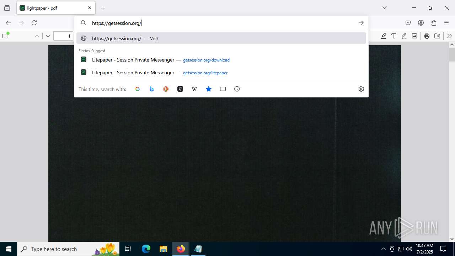Viewport: 455px width, 256px height.
Task: Show hidden system tray icons
Action: [383, 249]
